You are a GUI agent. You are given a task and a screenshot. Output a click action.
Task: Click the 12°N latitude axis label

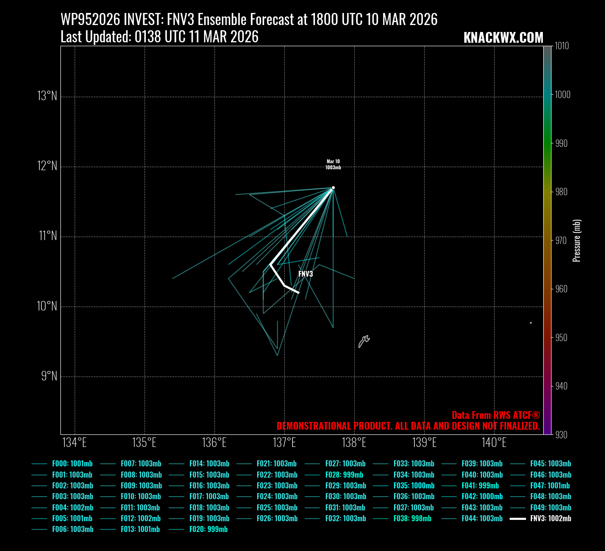tap(47, 166)
